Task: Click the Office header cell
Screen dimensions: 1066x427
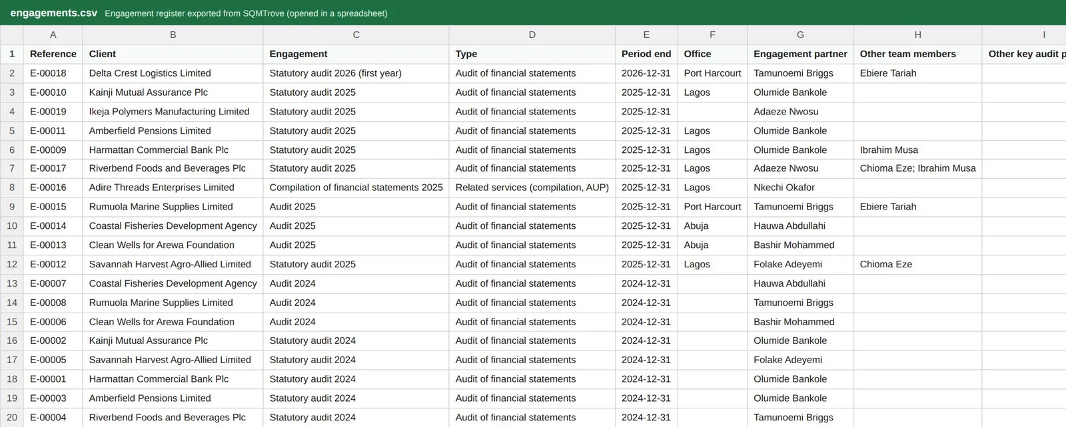Action: click(712, 54)
